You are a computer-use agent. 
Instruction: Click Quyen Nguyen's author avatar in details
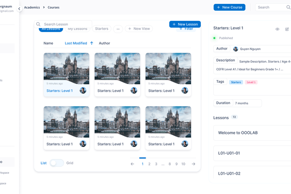coord(236,49)
